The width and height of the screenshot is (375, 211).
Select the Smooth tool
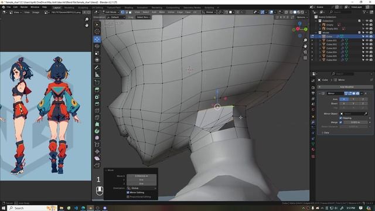click(x=97, y=138)
